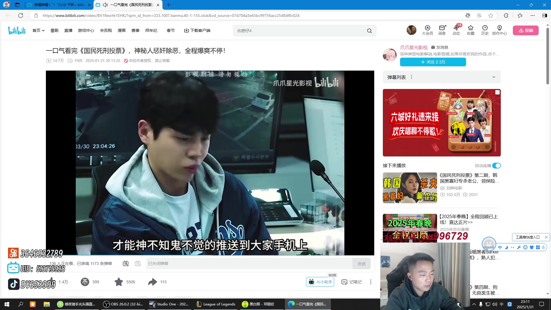Viewport: 551px width, 310px height.
Task: Click the Sogou toolbar skin shirt icon
Action: point(531,247)
